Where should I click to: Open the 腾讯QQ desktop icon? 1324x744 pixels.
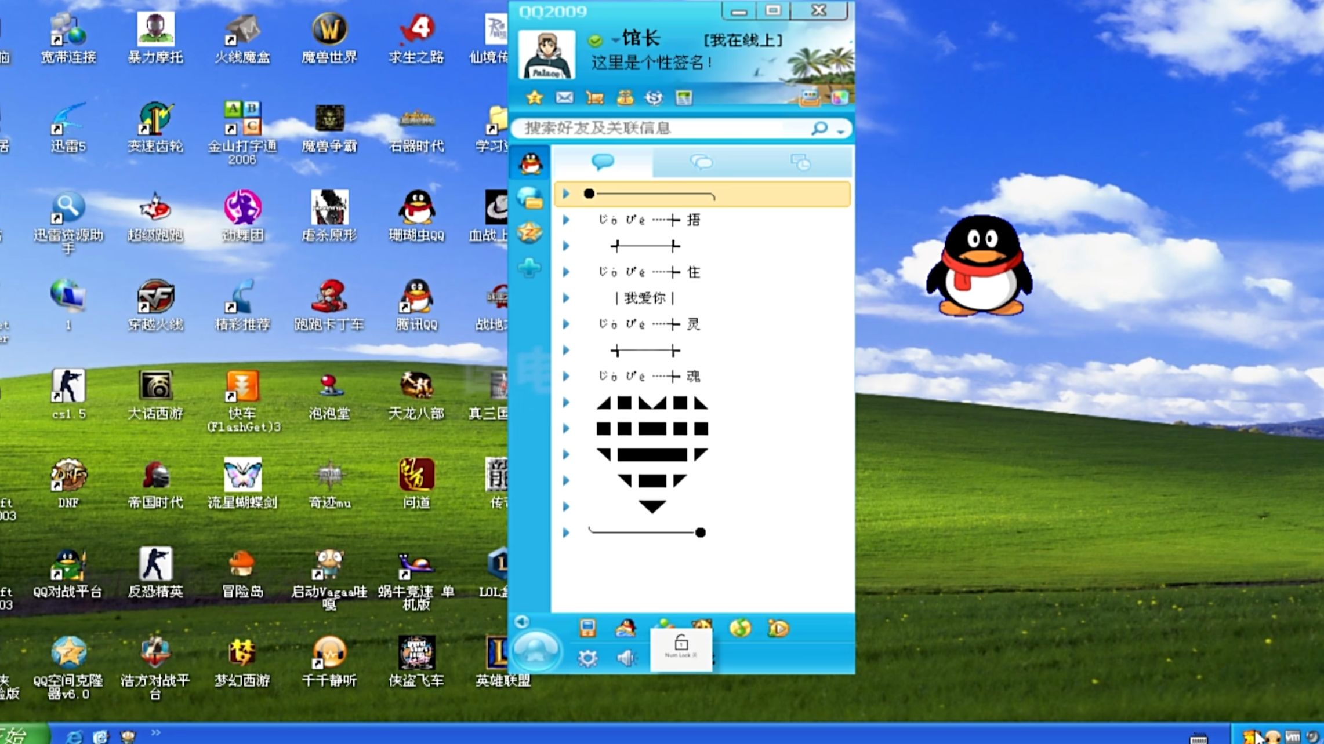[416, 305]
